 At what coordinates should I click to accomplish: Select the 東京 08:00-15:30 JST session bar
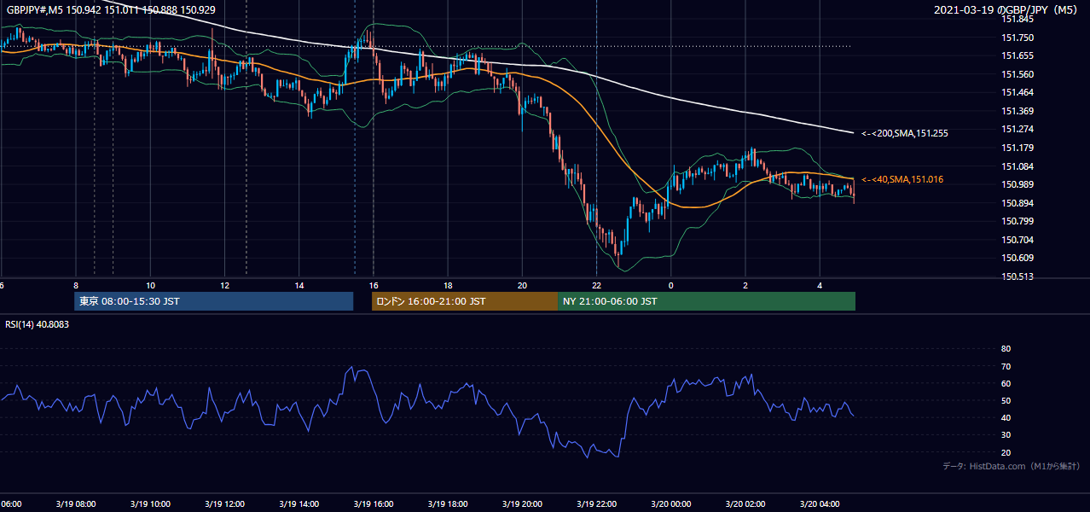(x=214, y=301)
